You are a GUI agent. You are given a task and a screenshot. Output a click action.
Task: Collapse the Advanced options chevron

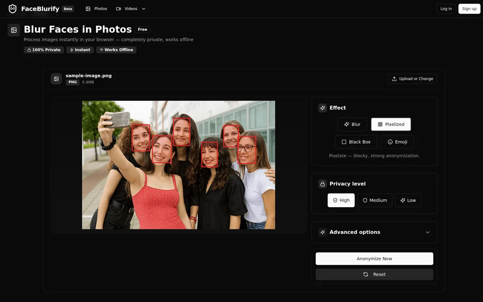pyautogui.click(x=427, y=232)
